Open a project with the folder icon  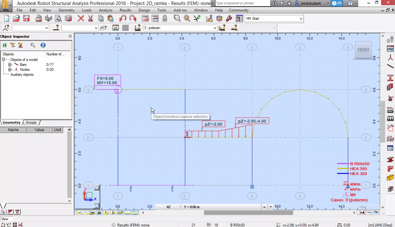coord(16,18)
